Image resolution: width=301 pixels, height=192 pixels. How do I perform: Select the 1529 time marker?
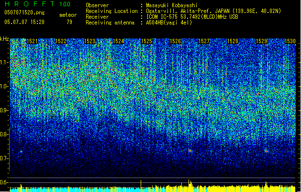[x=261, y=41]
